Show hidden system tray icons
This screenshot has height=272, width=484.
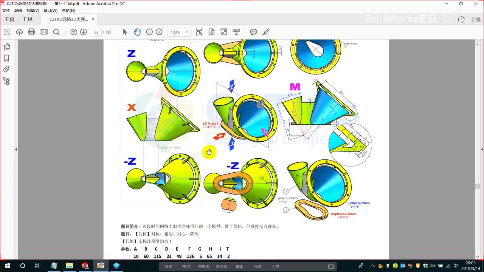372,266
